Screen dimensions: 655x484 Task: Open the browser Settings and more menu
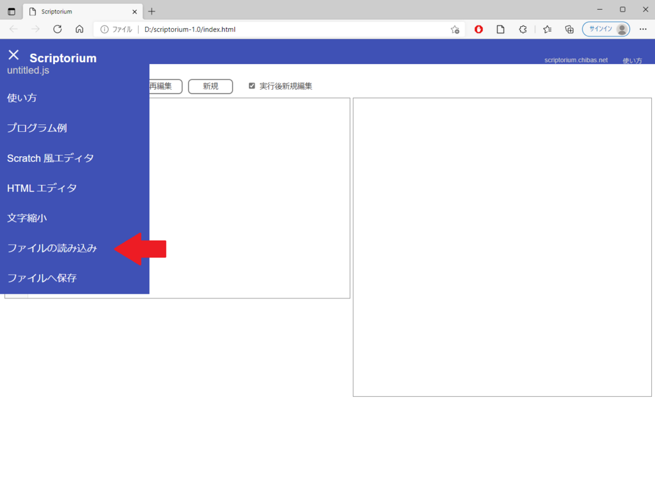pos(643,29)
